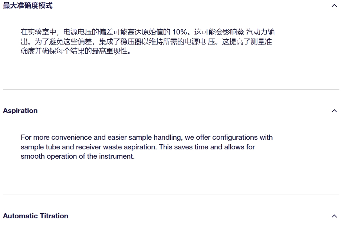
Task: Click the line "smooth operation of the instrument."
Action: [78, 156]
